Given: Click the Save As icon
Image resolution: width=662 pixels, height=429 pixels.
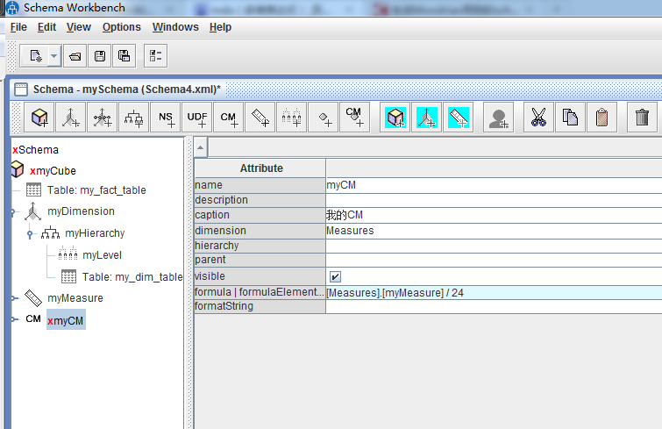Looking at the screenshot, I should 125,56.
